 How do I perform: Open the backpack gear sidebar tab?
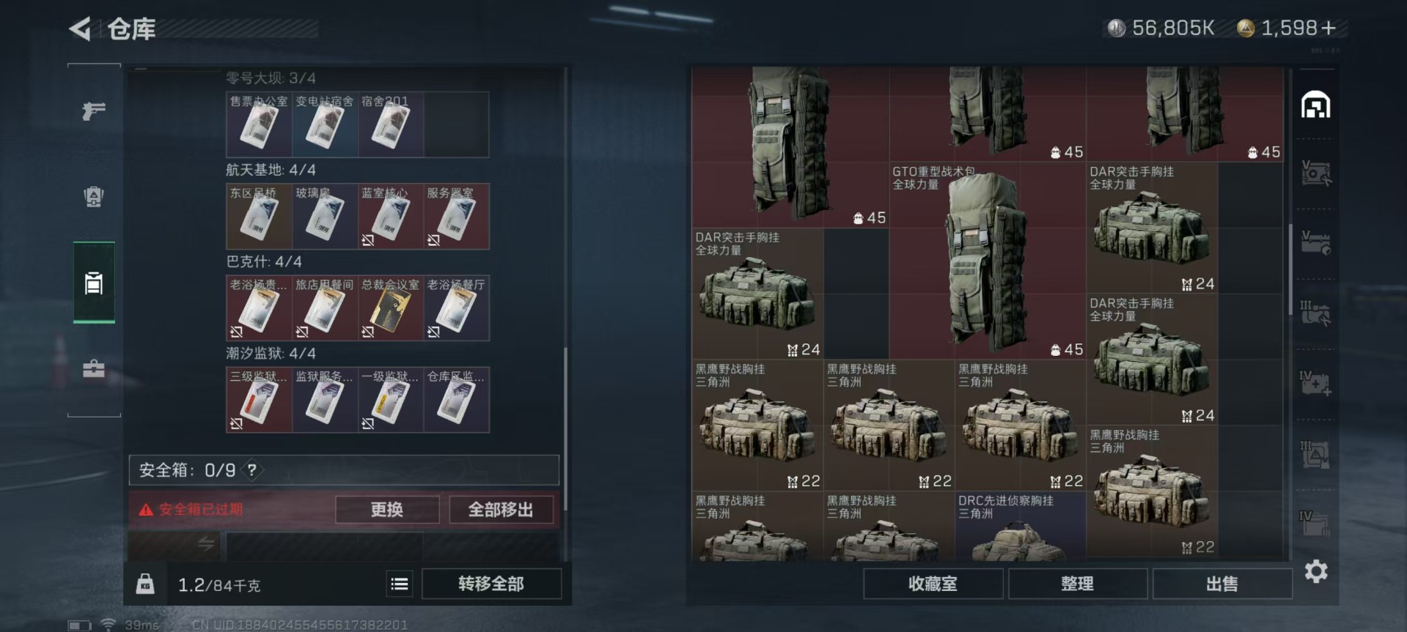point(94,196)
